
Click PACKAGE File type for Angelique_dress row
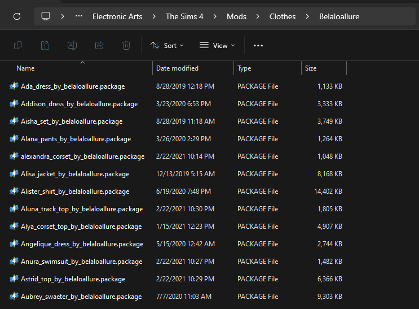(x=258, y=244)
